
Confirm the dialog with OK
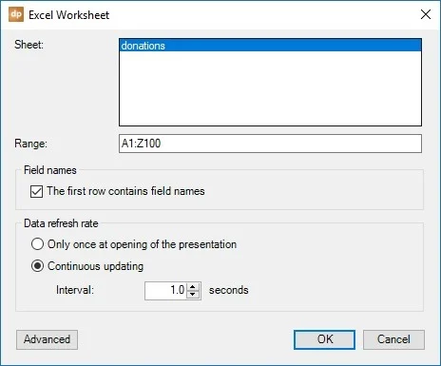(x=324, y=339)
